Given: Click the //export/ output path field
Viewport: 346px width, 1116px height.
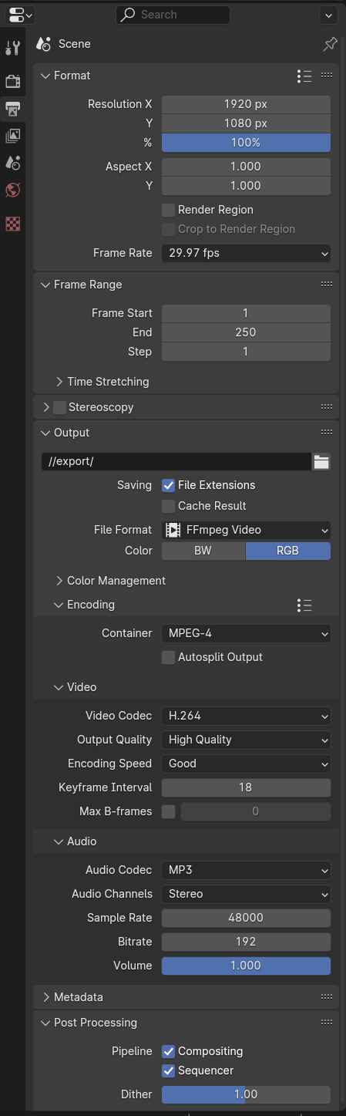Looking at the screenshot, I should point(176,462).
